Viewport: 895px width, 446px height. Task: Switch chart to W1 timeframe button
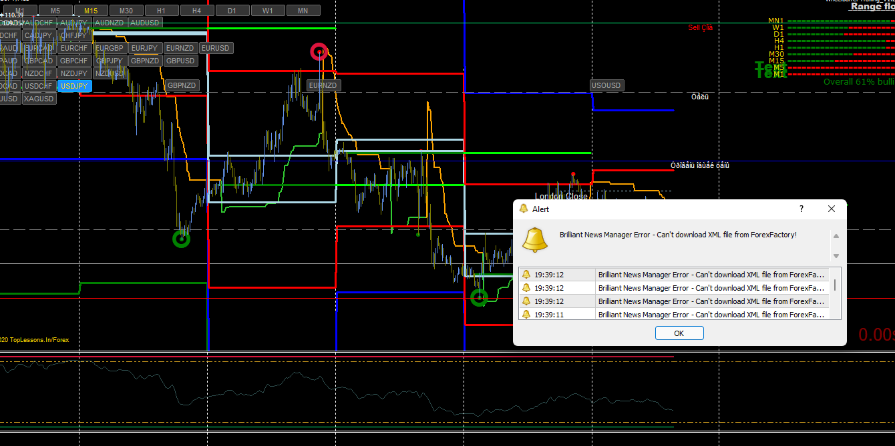coord(268,11)
